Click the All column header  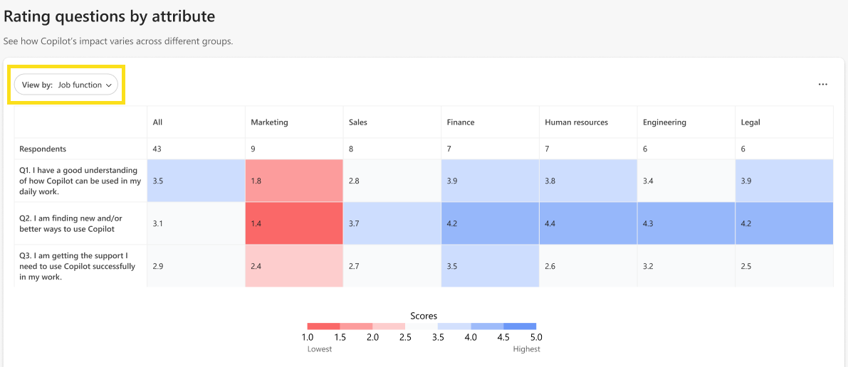[157, 123]
